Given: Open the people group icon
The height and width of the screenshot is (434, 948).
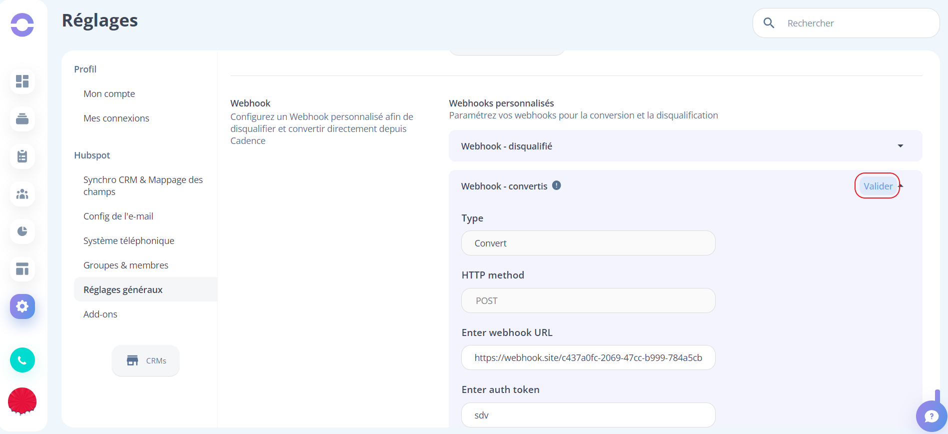Looking at the screenshot, I should point(22,194).
